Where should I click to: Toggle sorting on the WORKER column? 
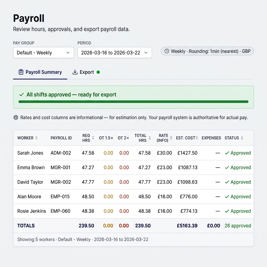click(37, 138)
